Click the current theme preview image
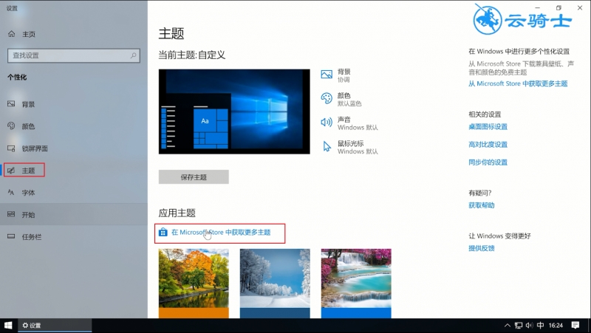 [234, 111]
